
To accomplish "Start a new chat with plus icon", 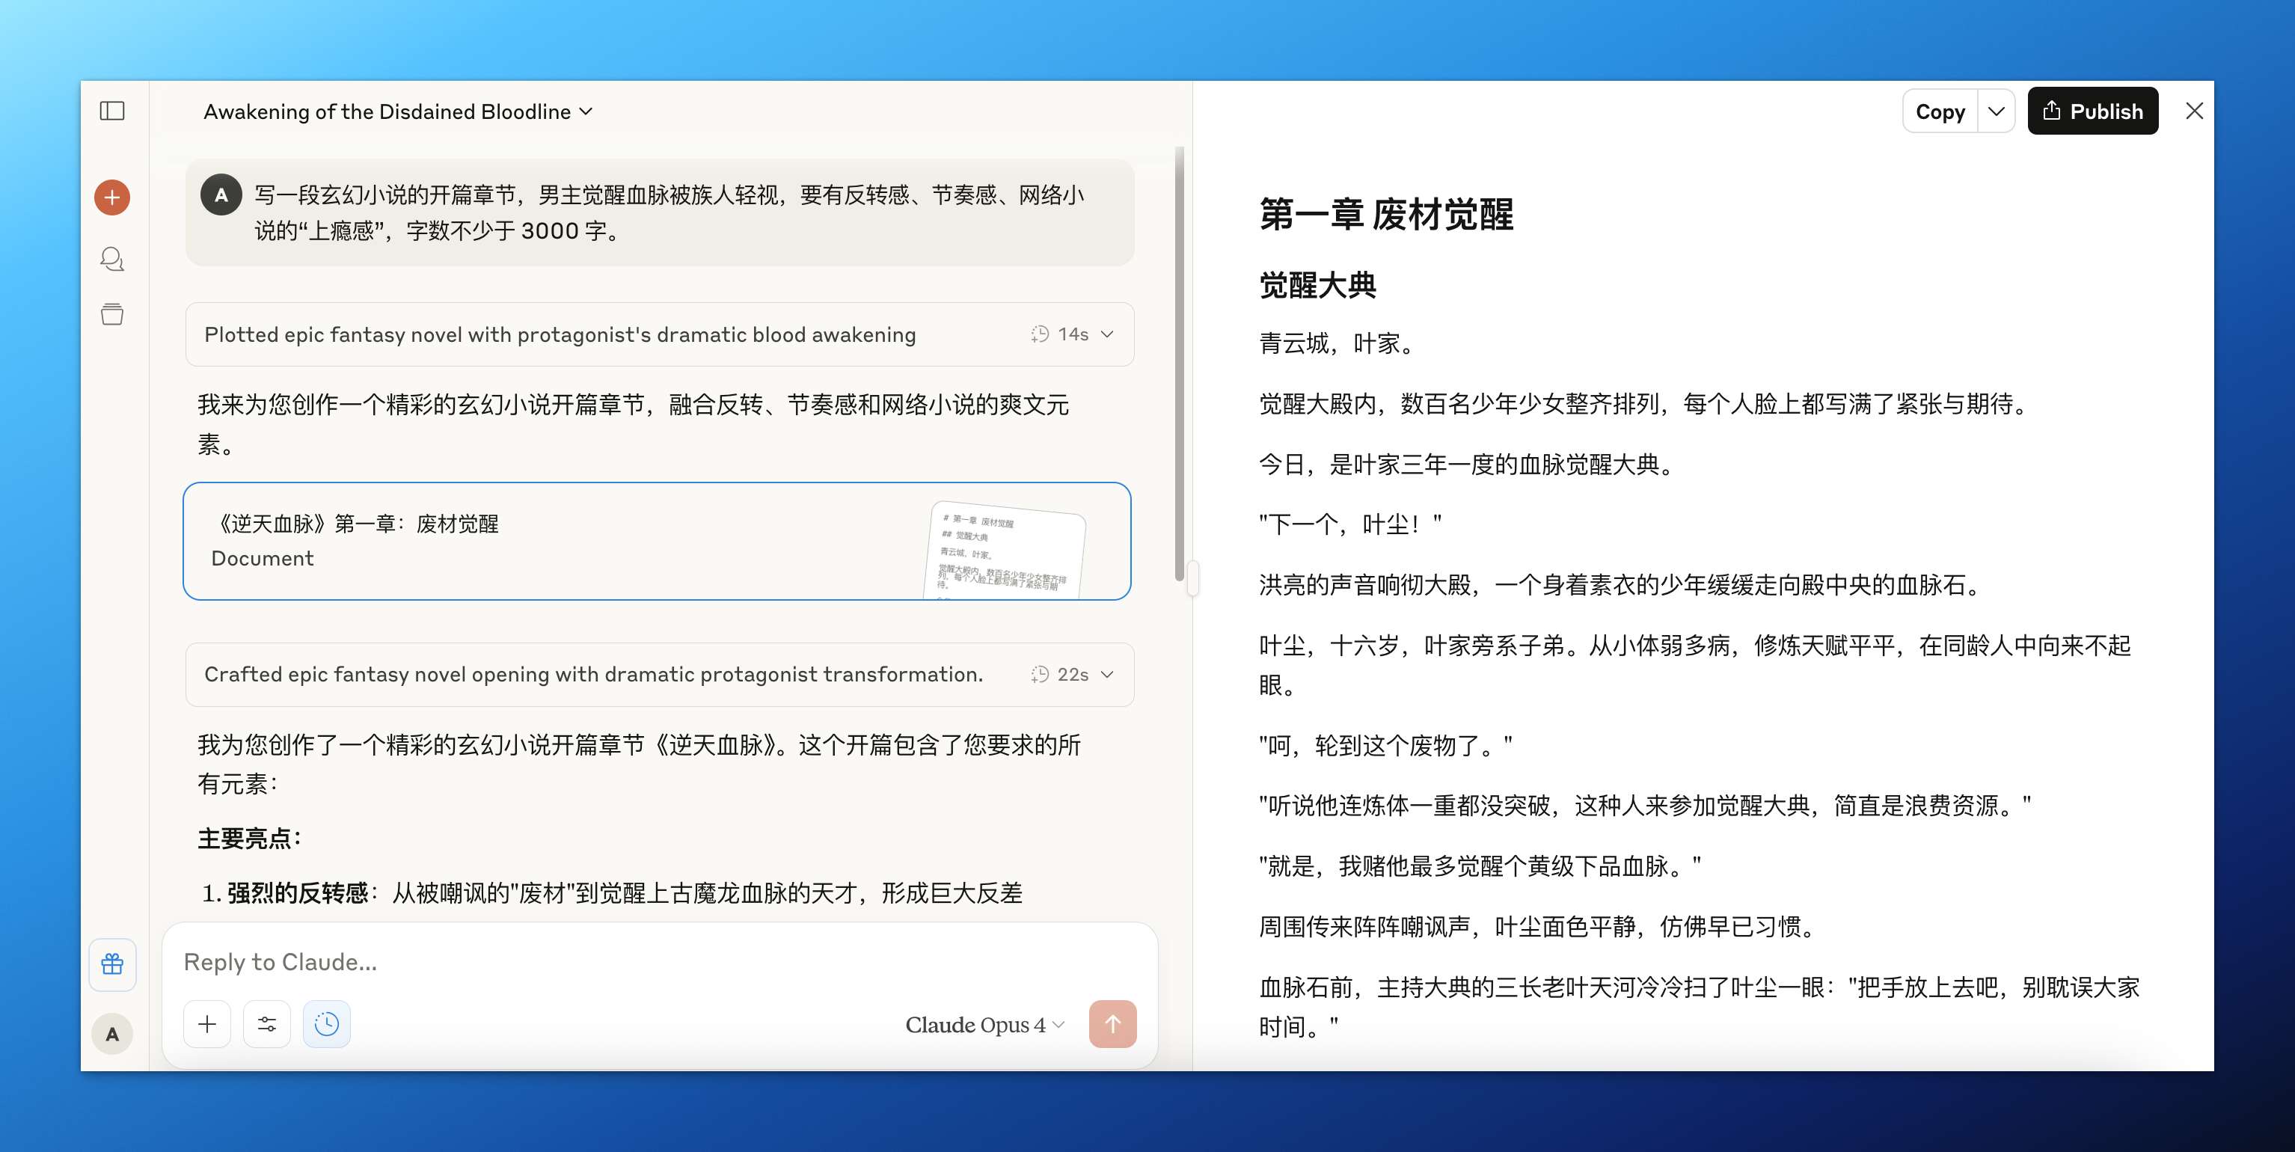I will 112,197.
